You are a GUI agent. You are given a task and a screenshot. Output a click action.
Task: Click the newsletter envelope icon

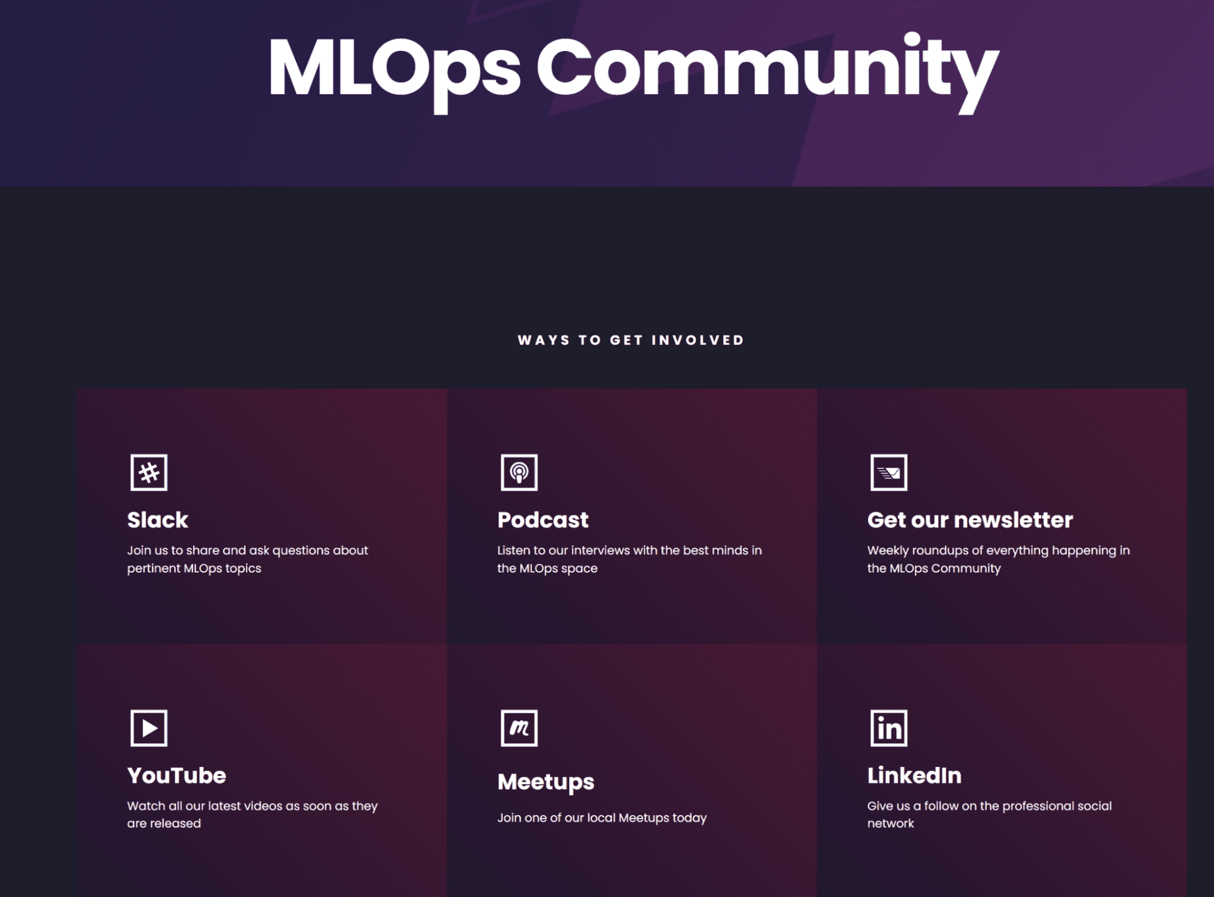tap(889, 472)
